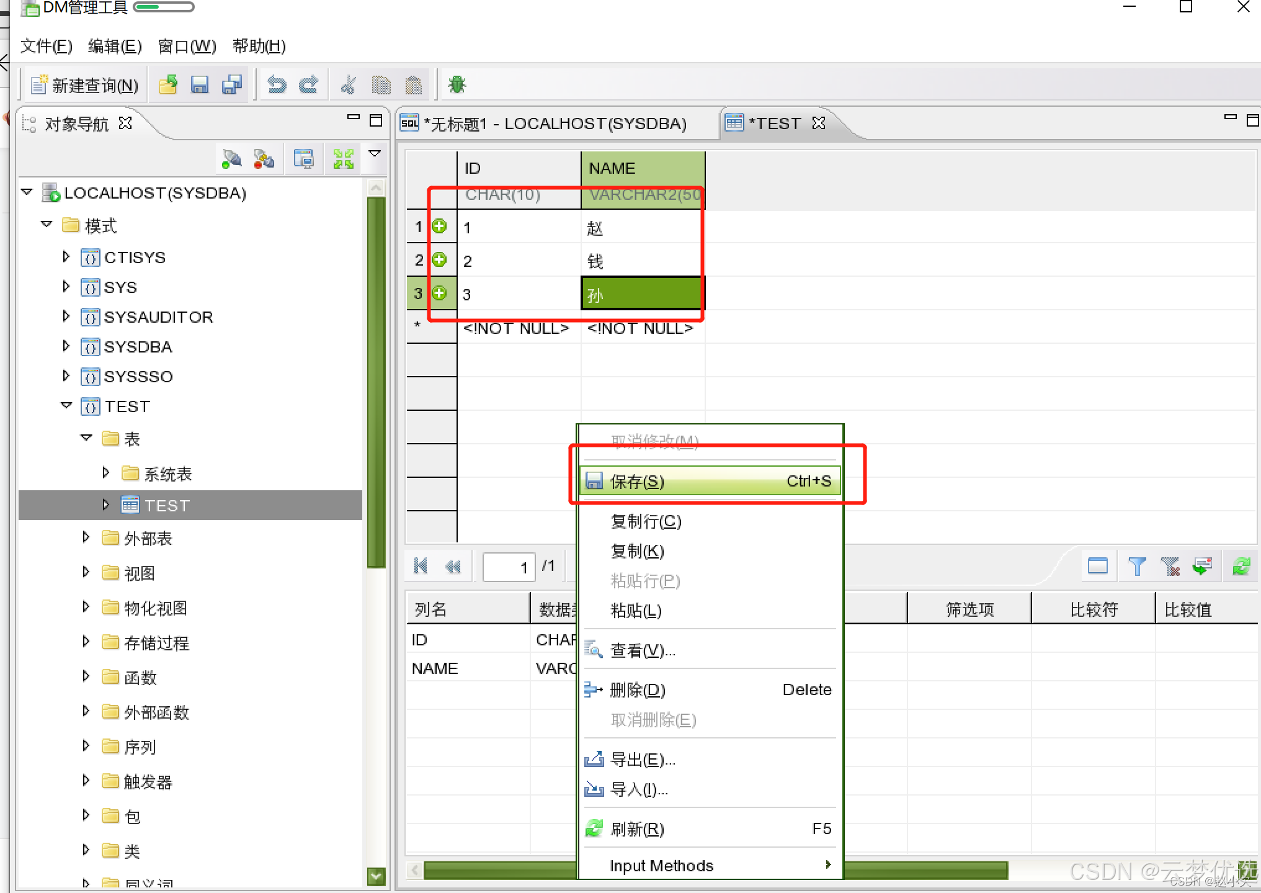This screenshot has height=893, width=1261.
Task: Collapse the TEST schema node
Action: [67, 406]
